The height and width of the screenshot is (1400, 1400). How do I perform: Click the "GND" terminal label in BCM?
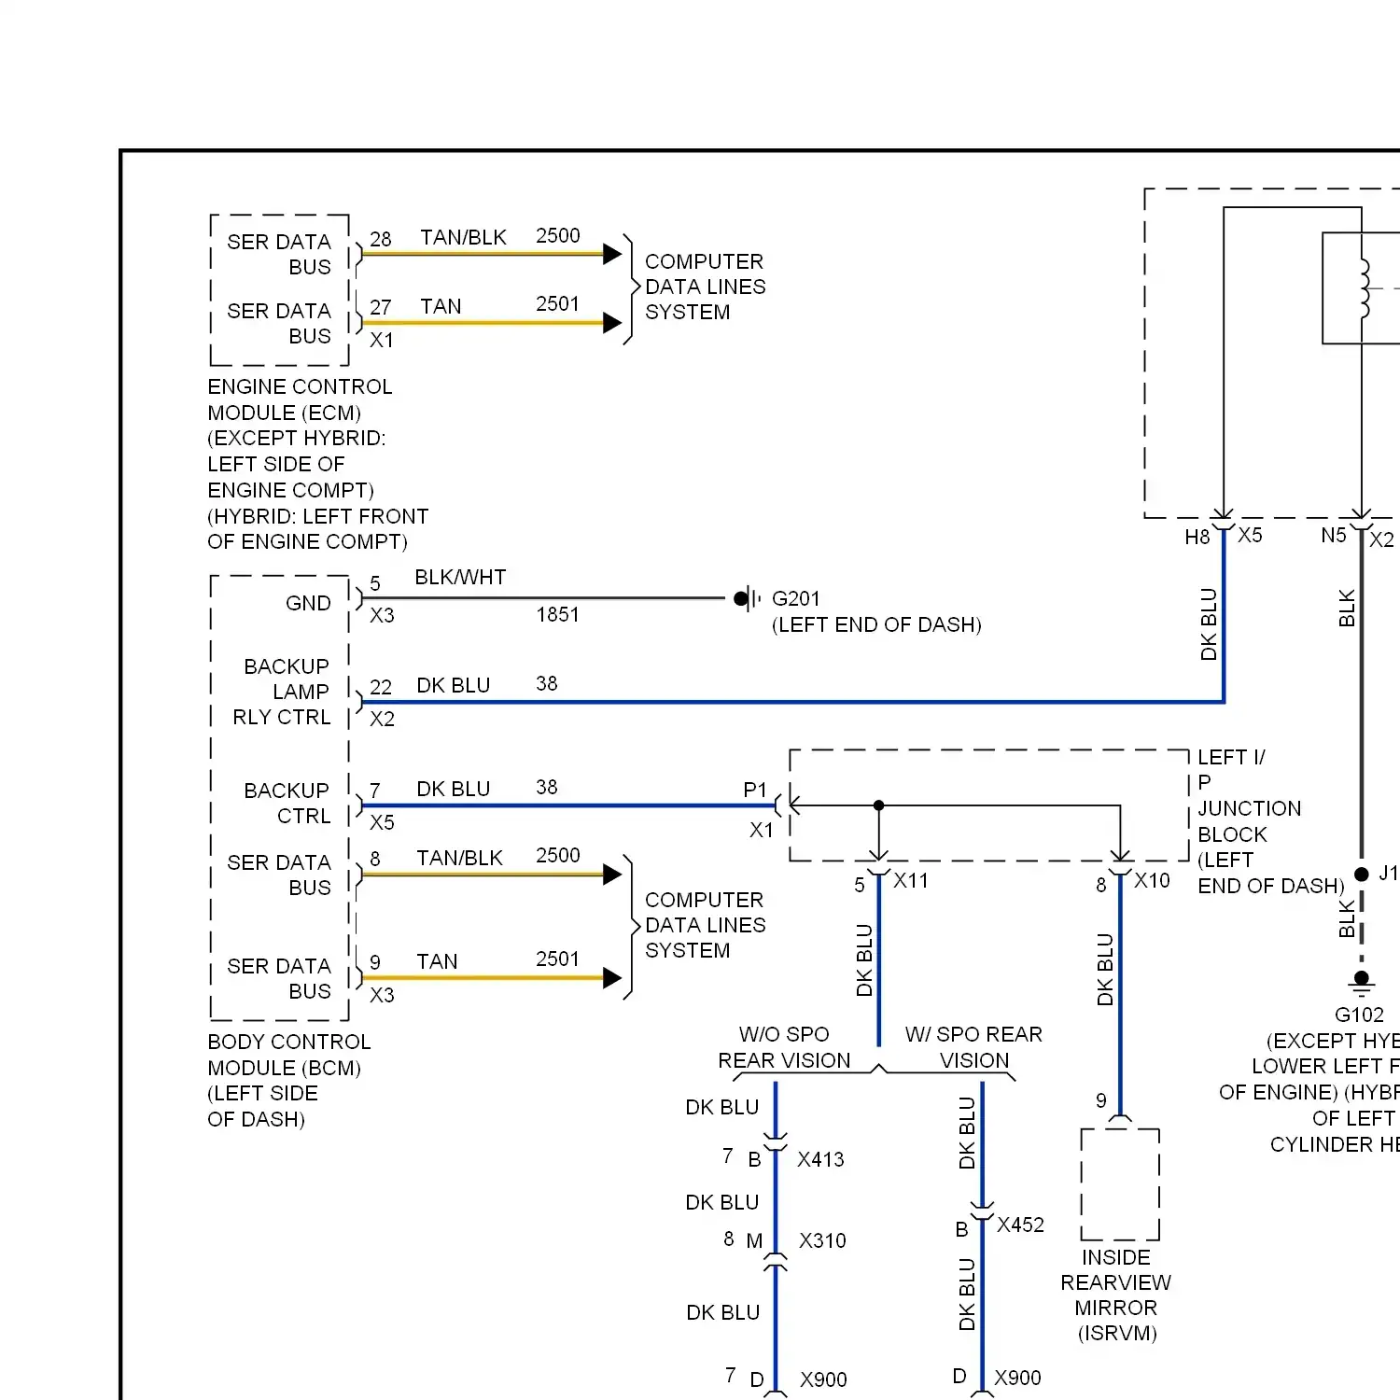point(308,603)
